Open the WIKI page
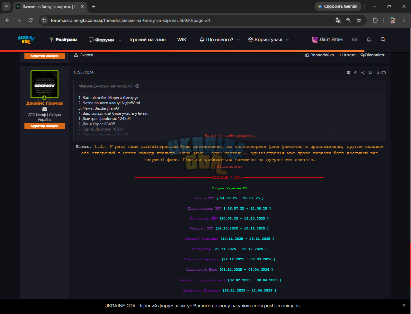Image resolution: width=411 pixels, height=314 pixels. (183, 40)
